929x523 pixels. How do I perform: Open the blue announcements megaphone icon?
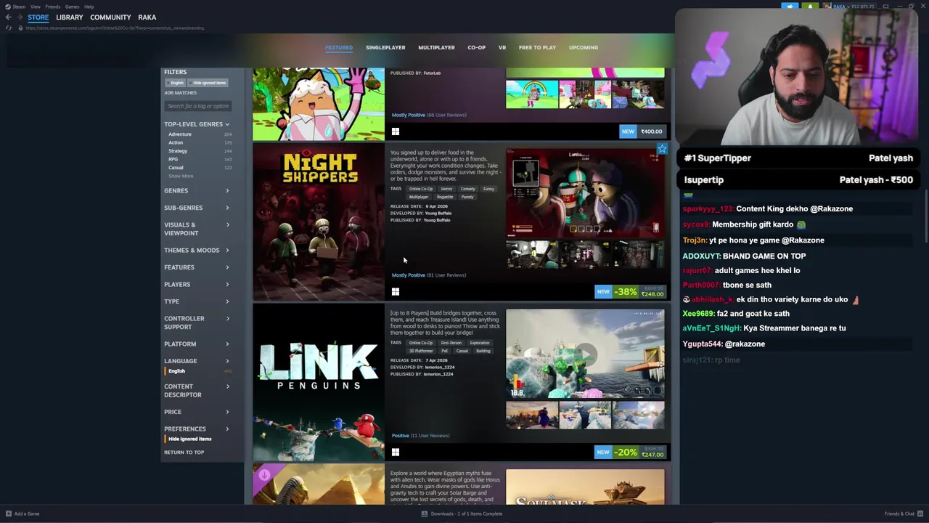pyautogui.click(x=790, y=7)
